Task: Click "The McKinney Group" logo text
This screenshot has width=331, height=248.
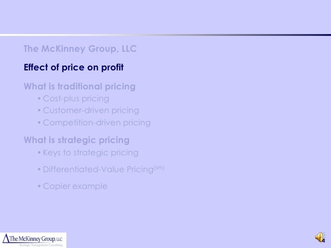Action: tap(33, 238)
